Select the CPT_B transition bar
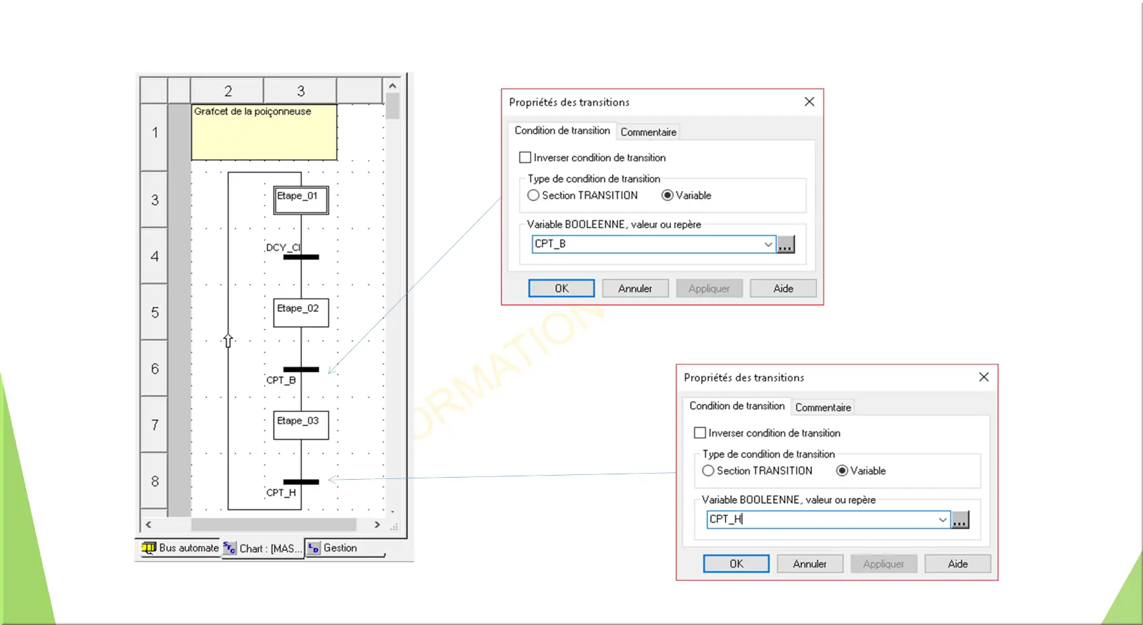This screenshot has width=1143, height=625. point(301,369)
